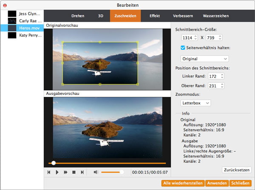Click the crop frame's top-left corner handle
This screenshot has height=190, width=255.
coord(63,42)
